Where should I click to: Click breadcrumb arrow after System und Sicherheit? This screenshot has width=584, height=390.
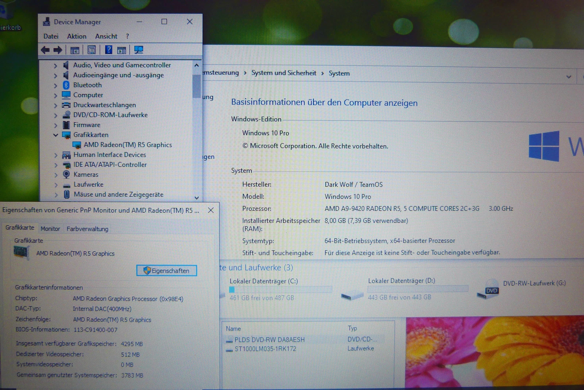click(x=322, y=73)
